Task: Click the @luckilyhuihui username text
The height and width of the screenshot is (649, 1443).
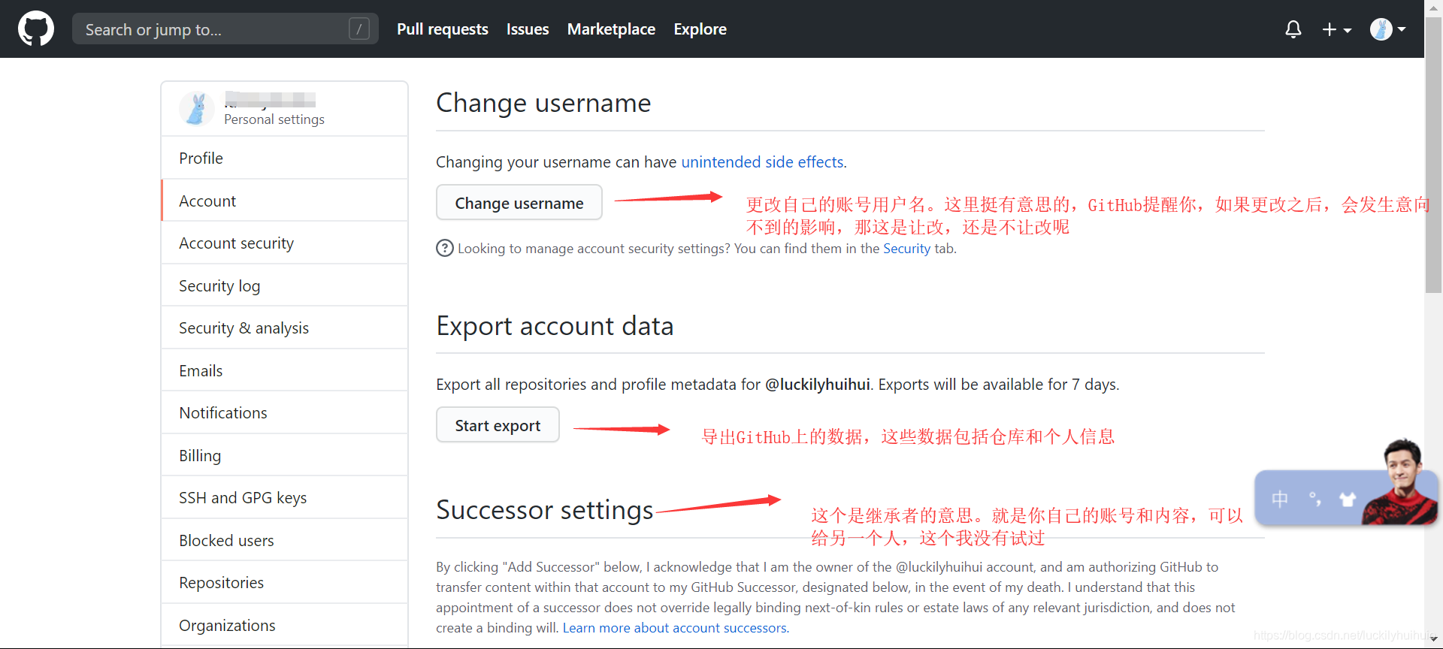Action: coord(818,384)
